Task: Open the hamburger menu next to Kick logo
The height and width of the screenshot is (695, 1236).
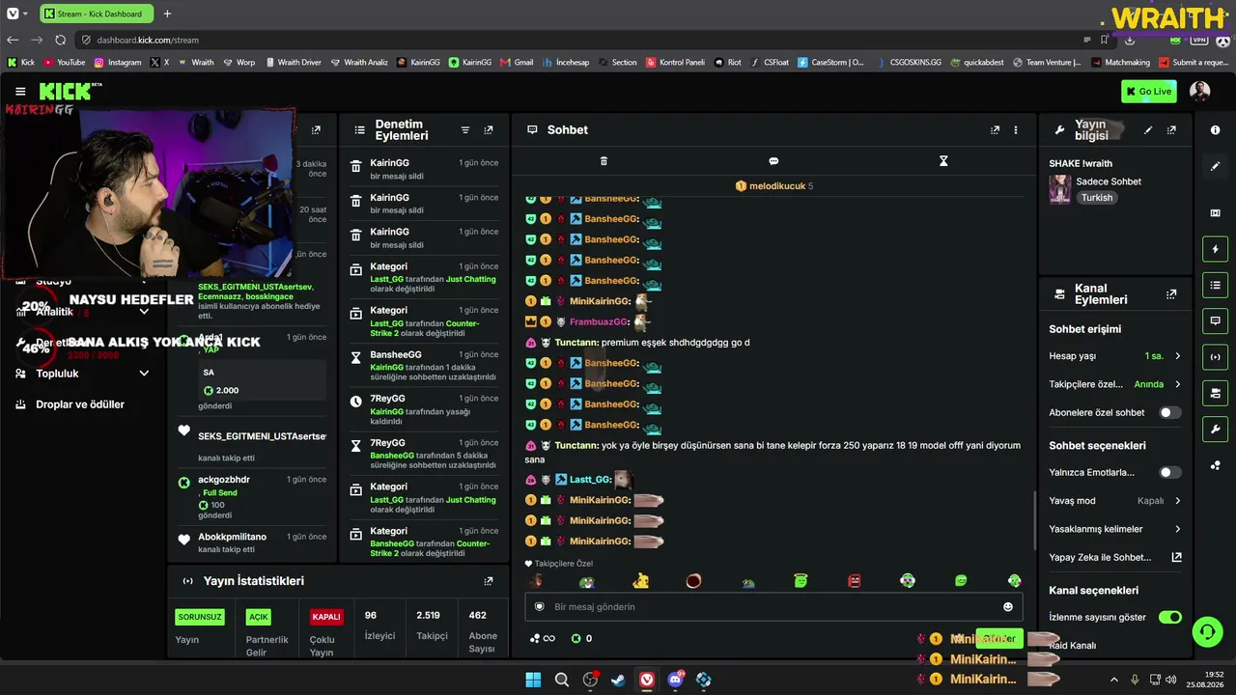Action: click(x=20, y=92)
